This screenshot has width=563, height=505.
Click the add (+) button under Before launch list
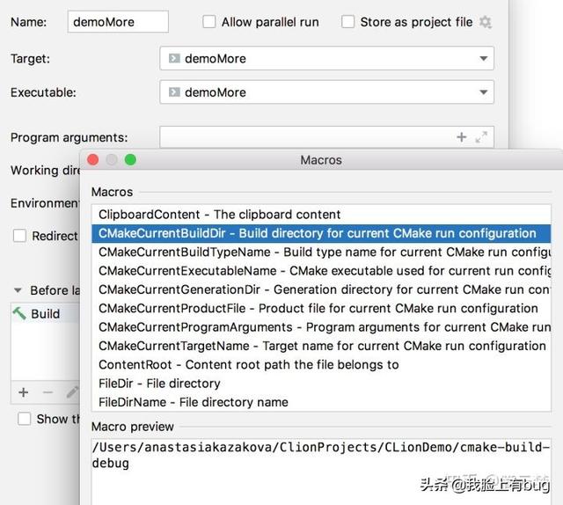pos(24,392)
